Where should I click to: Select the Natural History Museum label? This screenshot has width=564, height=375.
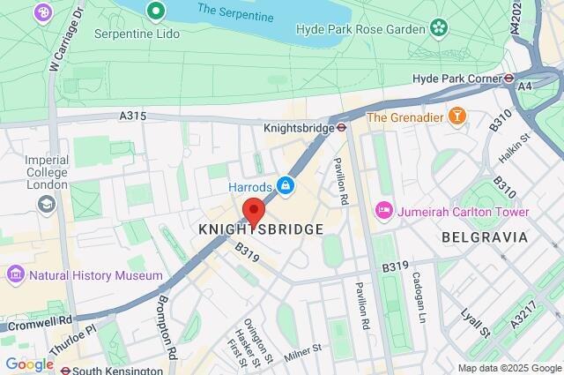[x=96, y=275]
